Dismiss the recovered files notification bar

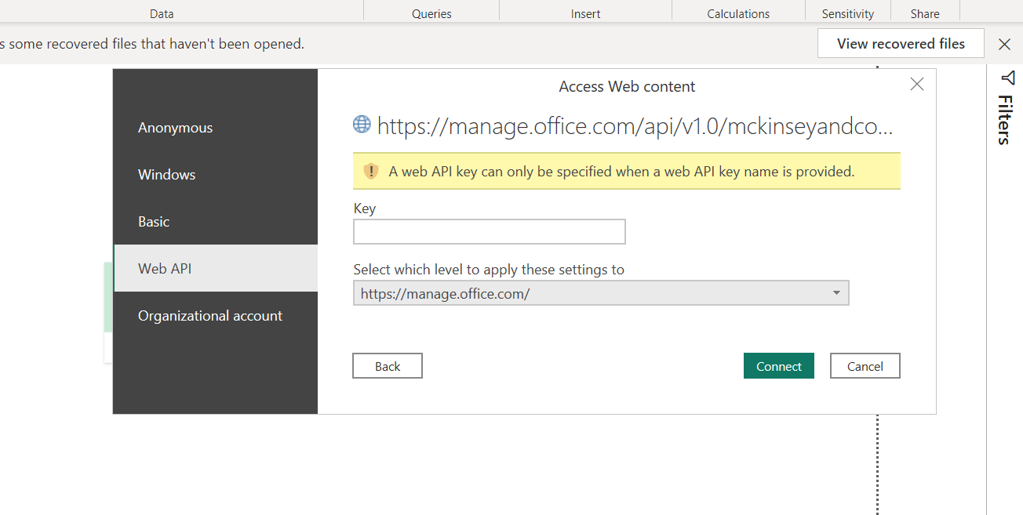point(1004,44)
